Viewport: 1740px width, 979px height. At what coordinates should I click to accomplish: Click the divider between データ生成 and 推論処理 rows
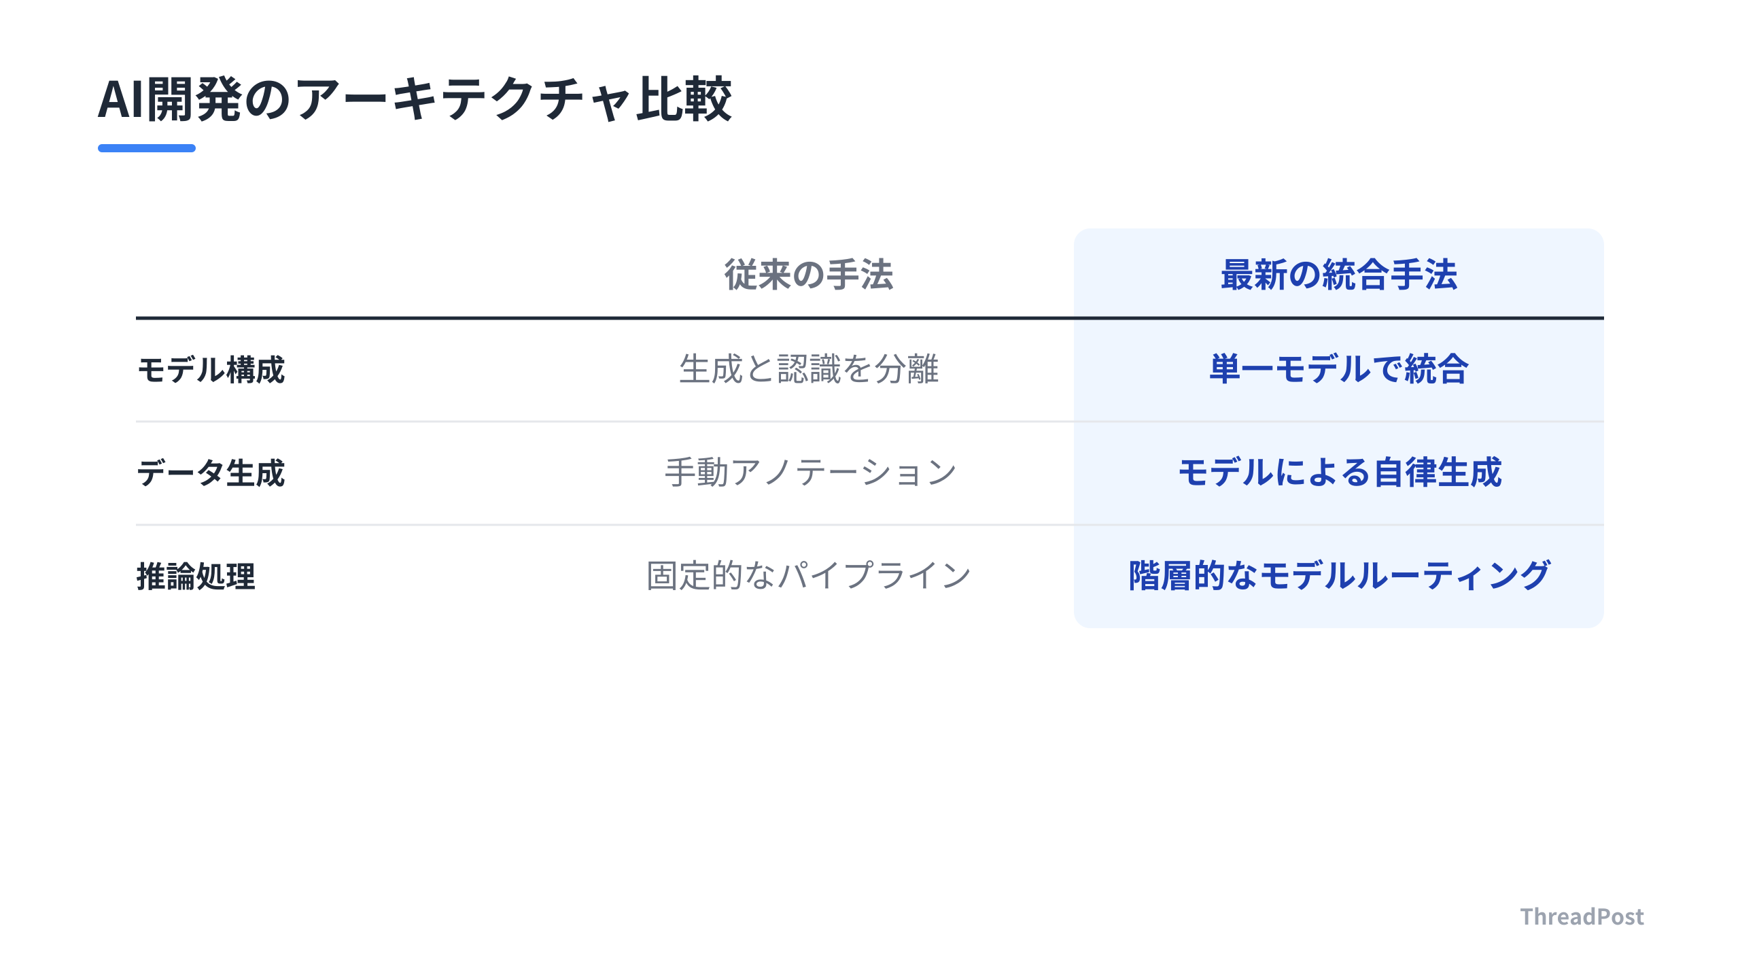[x=870, y=525]
